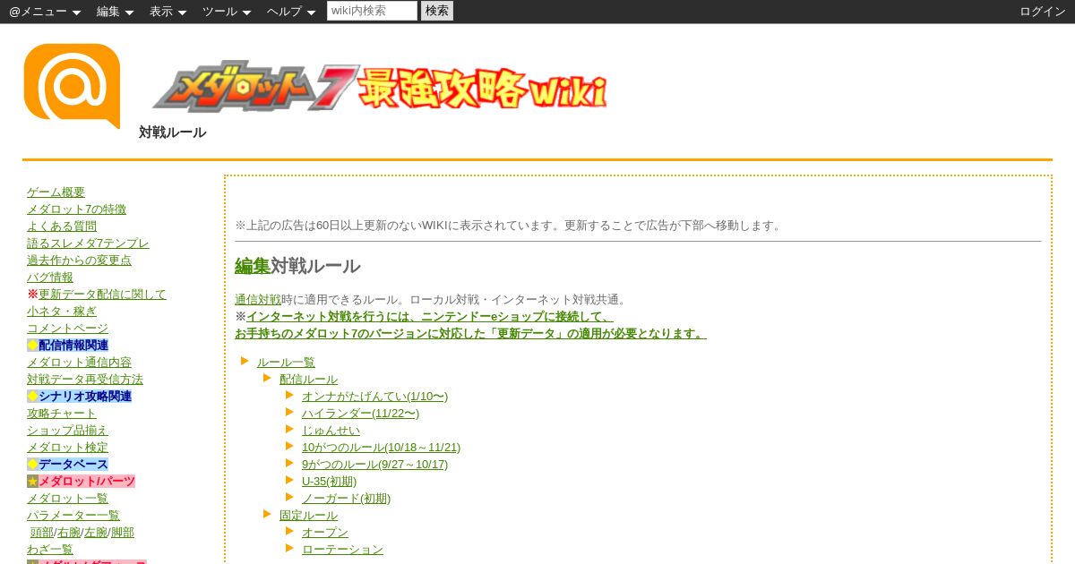Open the 小ネタ・稼ぎ sidebar link

[62, 312]
